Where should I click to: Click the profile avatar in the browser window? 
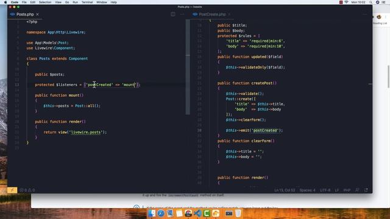[379, 17]
